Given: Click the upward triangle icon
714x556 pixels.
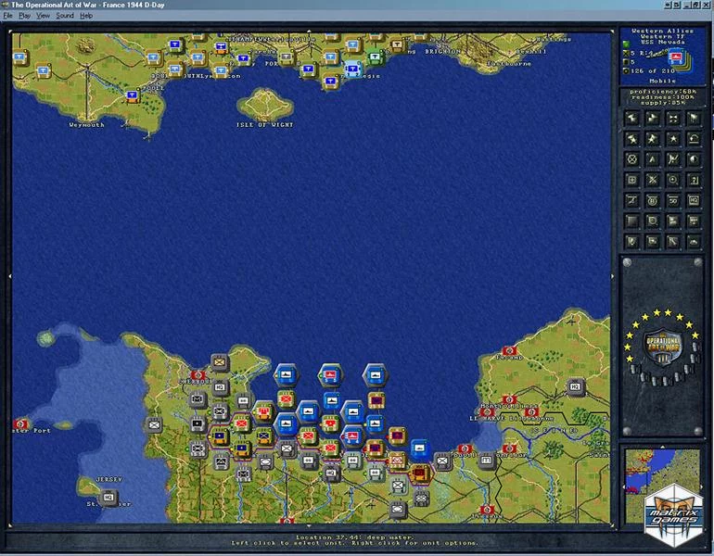Looking at the screenshot, I should coord(653,159).
